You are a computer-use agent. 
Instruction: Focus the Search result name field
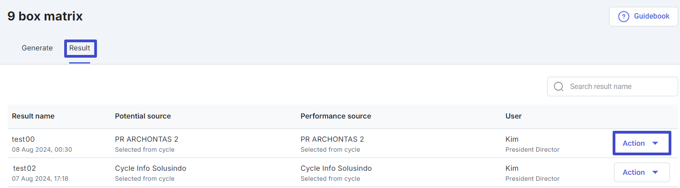(x=612, y=86)
